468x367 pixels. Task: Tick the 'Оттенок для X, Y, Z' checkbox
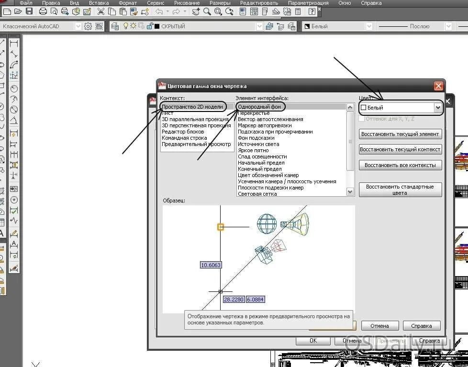click(x=362, y=119)
